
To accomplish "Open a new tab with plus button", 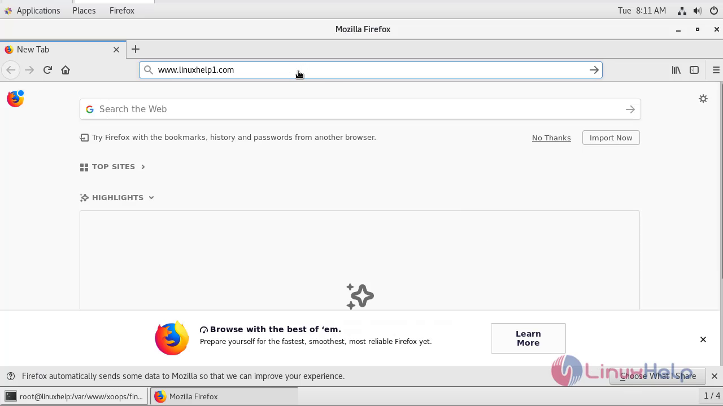I will point(136,50).
